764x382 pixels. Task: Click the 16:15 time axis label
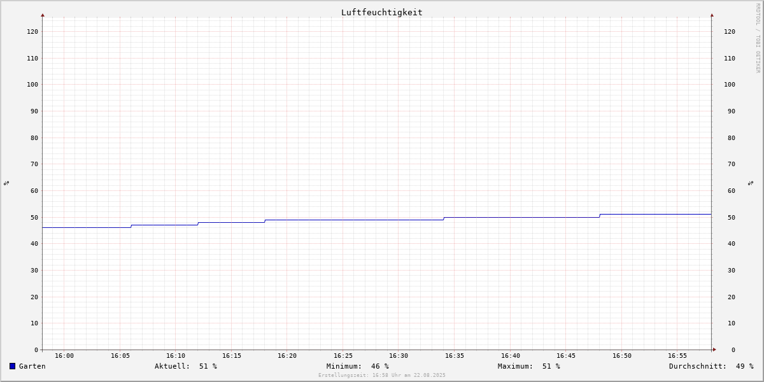point(232,355)
